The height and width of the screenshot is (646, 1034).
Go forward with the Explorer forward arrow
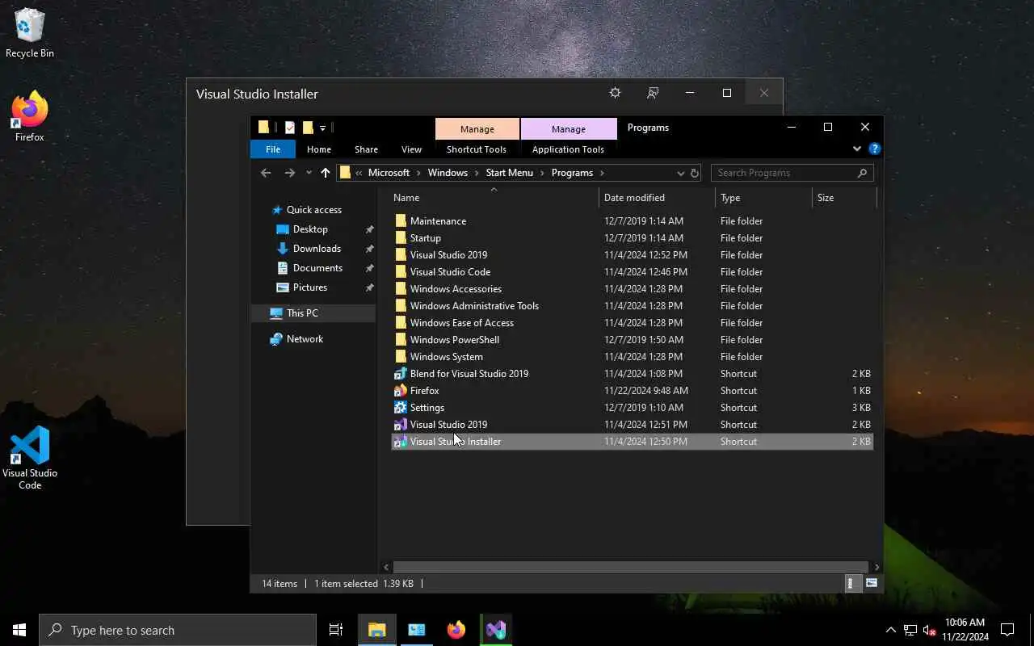point(289,173)
